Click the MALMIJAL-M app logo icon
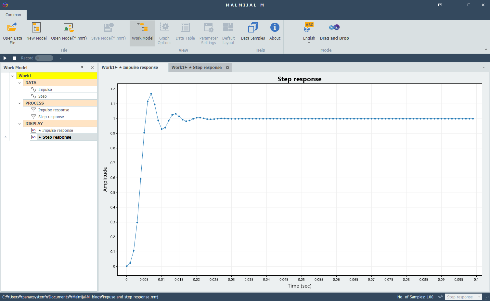 tap(5, 5)
